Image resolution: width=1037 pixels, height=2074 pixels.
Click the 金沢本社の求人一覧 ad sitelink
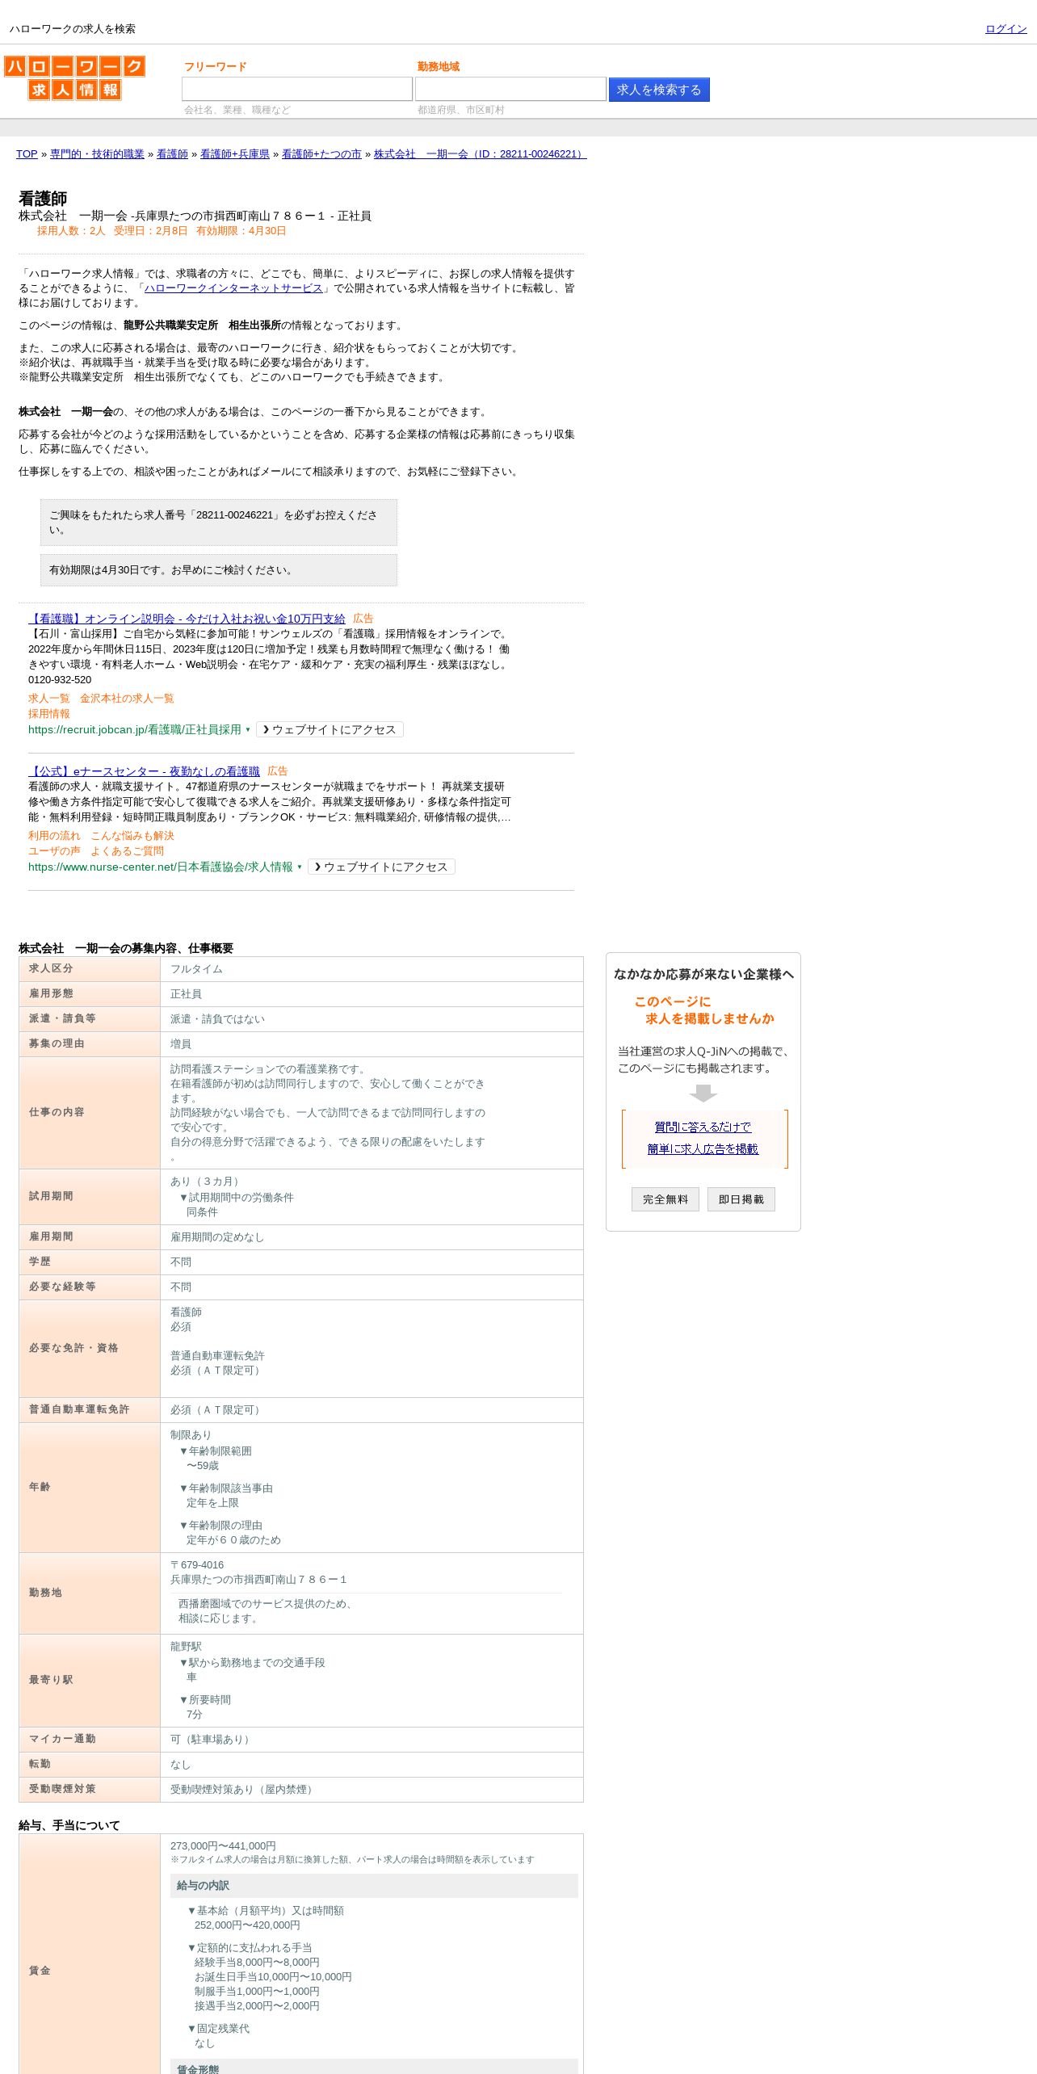[x=127, y=699]
